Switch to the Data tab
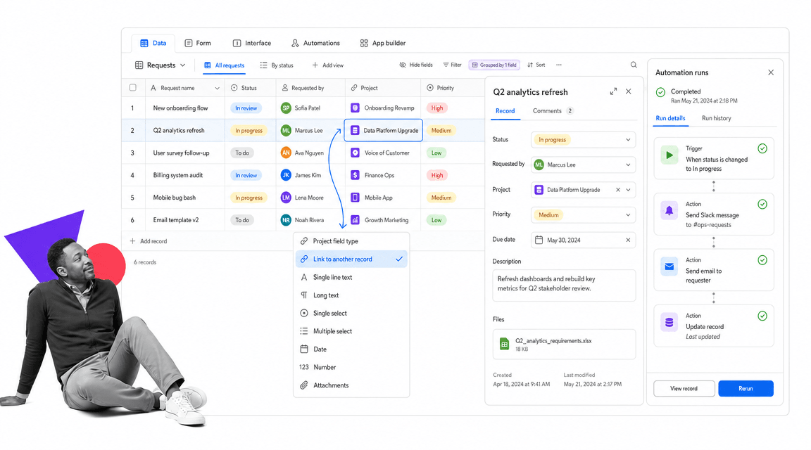The width and height of the screenshot is (811, 450). pyautogui.click(x=153, y=44)
